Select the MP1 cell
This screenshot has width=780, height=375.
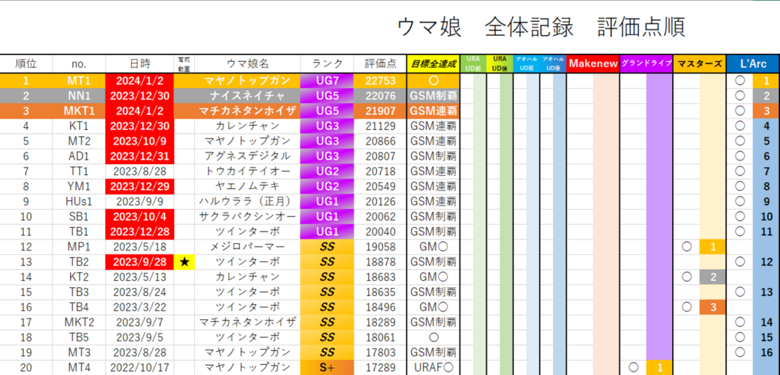[79, 246]
